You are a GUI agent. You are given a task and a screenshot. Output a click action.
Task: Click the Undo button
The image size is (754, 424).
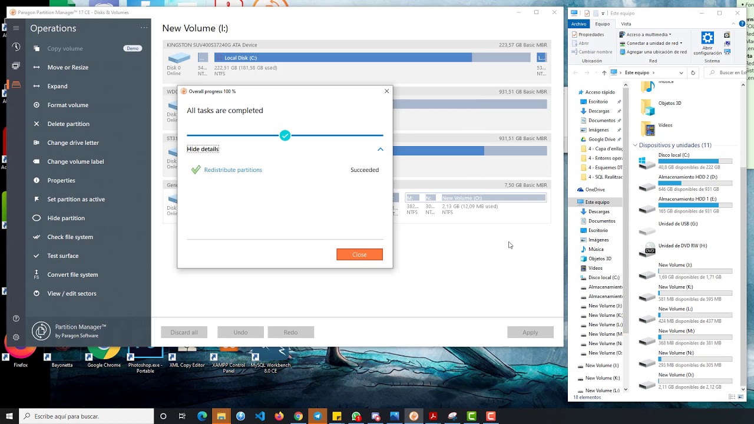point(240,332)
